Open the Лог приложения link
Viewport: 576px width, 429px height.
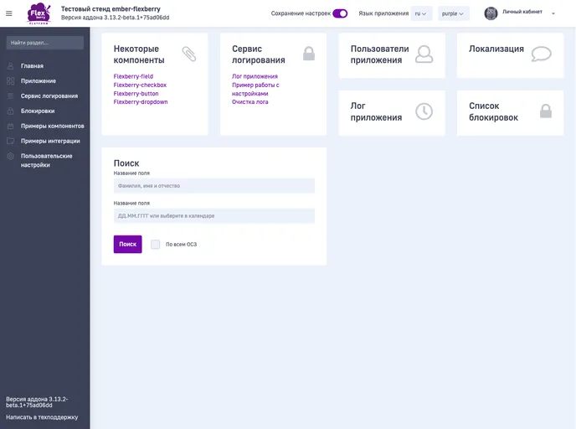pyautogui.click(x=255, y=76)
